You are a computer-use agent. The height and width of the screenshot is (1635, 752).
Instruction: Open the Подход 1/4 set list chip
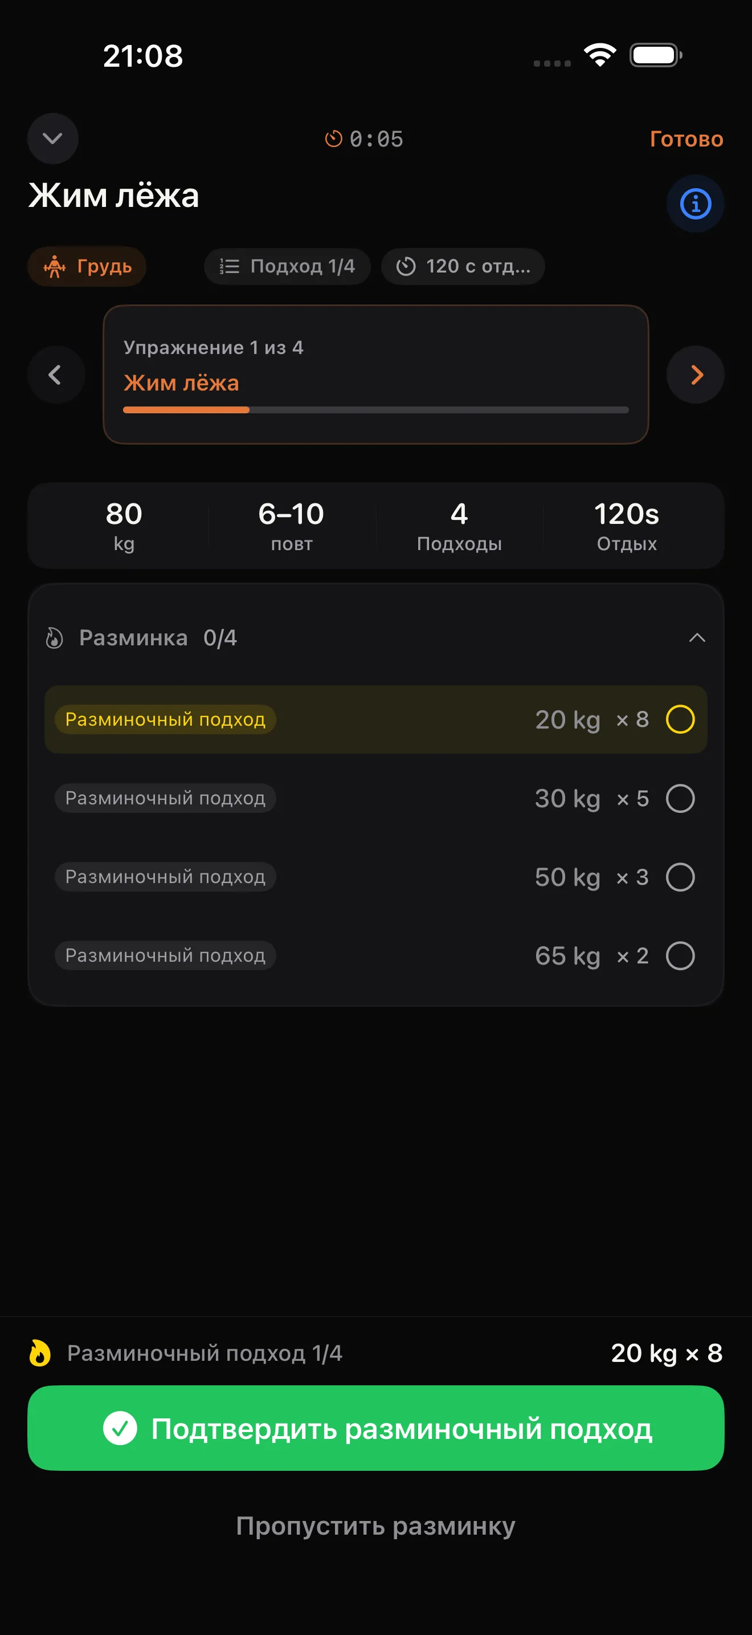[x=287, y=266]
